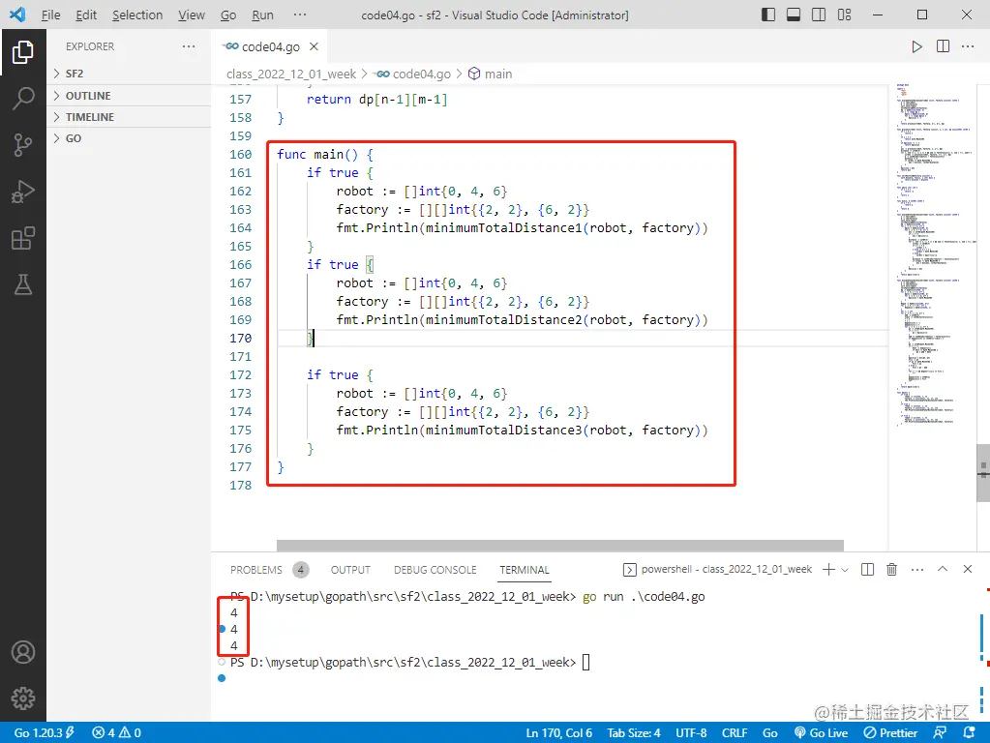The image size is (990, 743).
Task: Split the editor to the right
Action: point(943,46)
